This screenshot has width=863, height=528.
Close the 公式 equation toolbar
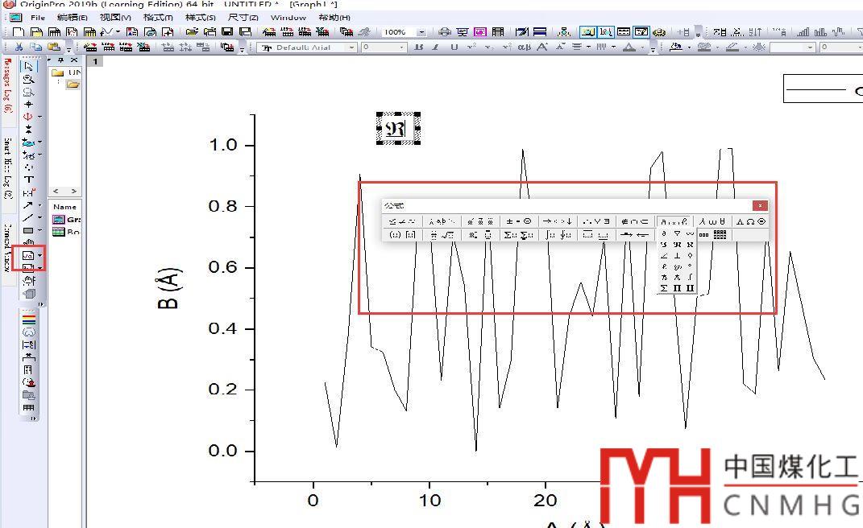(x=760, y=205)
